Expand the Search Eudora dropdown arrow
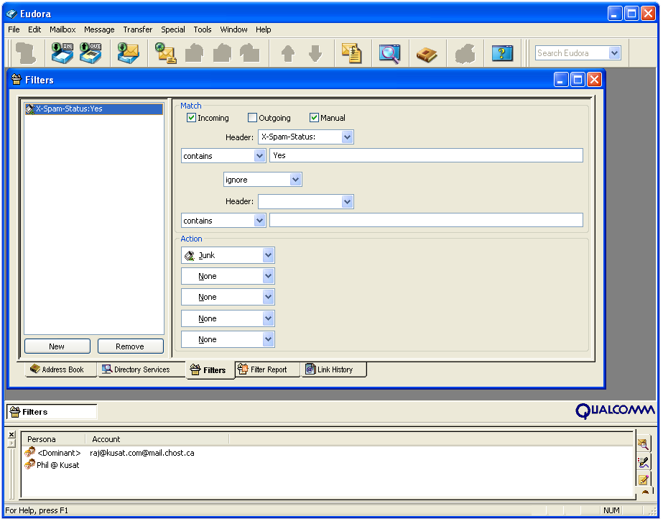The height and width of the screenshot is (524, 663). (x=614, y=53)
